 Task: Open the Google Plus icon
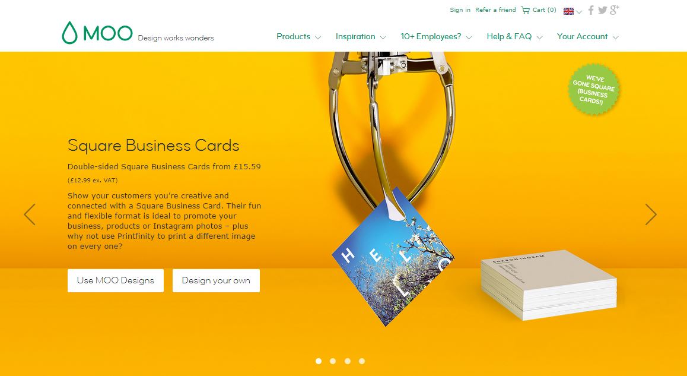pyautogui.click(x=614, y=10)
